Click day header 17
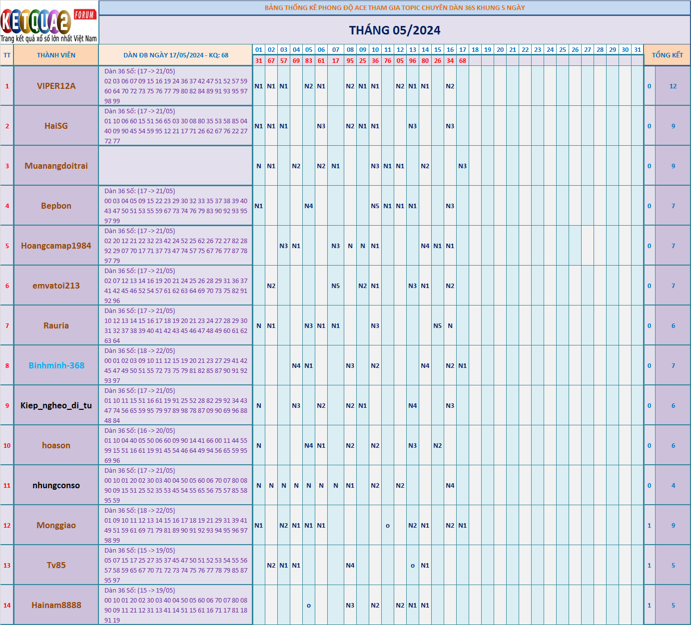This screenshot has width=691, height=625. [x=463, y=49]
